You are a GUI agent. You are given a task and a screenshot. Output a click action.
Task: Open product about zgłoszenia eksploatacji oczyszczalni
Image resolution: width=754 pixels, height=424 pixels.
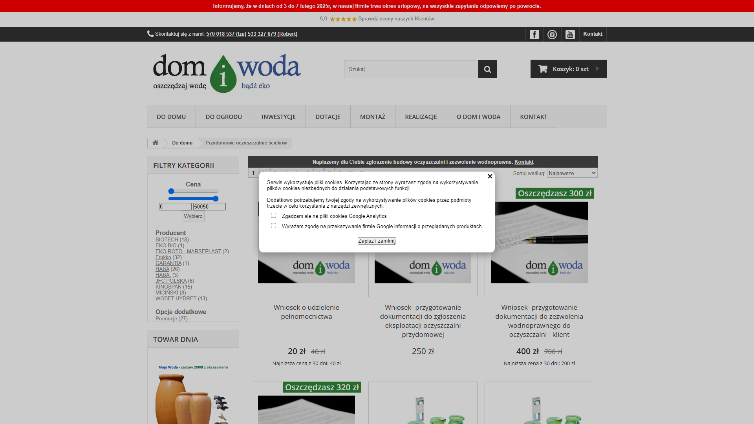pyautogui.click(x=423, y=321)
